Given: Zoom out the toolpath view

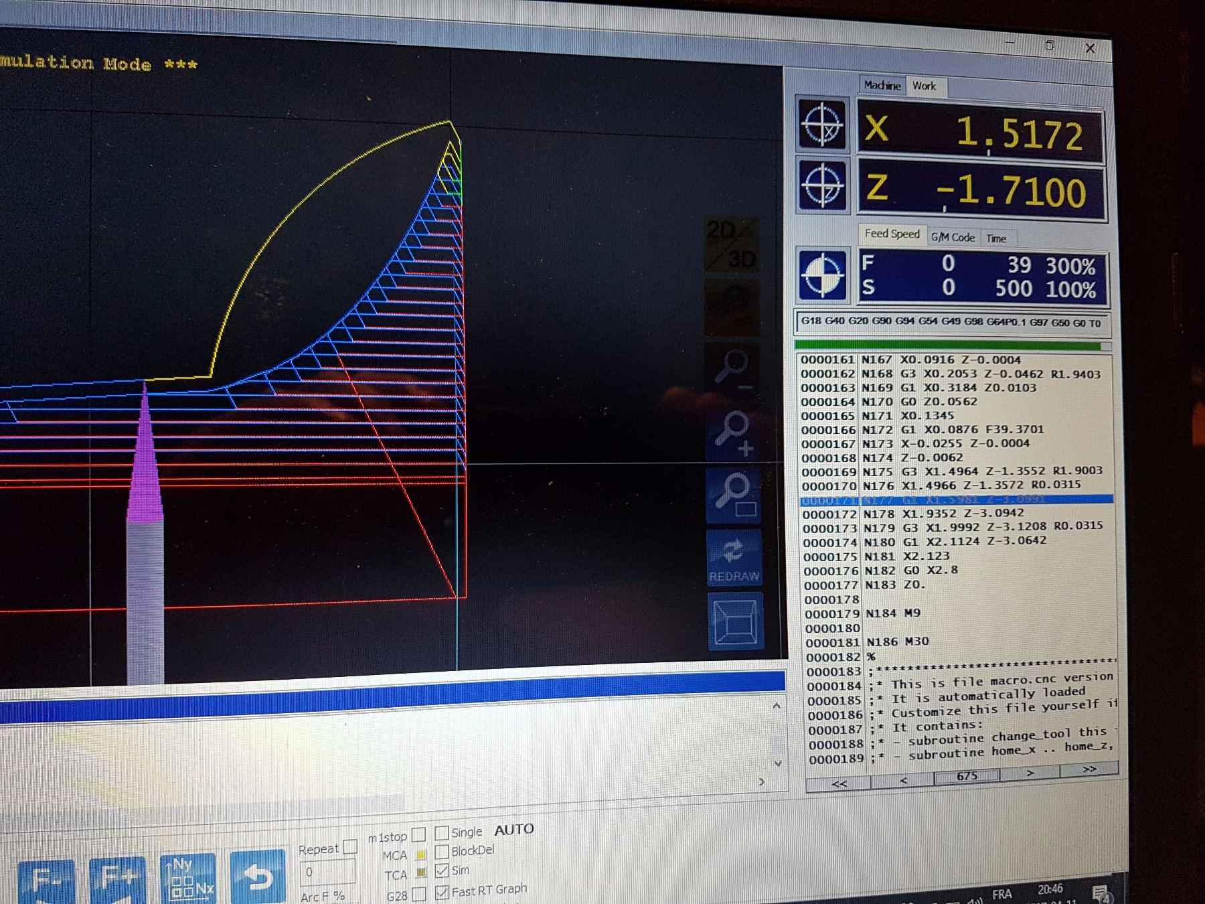Looking at the screenshot, I should (733, 369).
